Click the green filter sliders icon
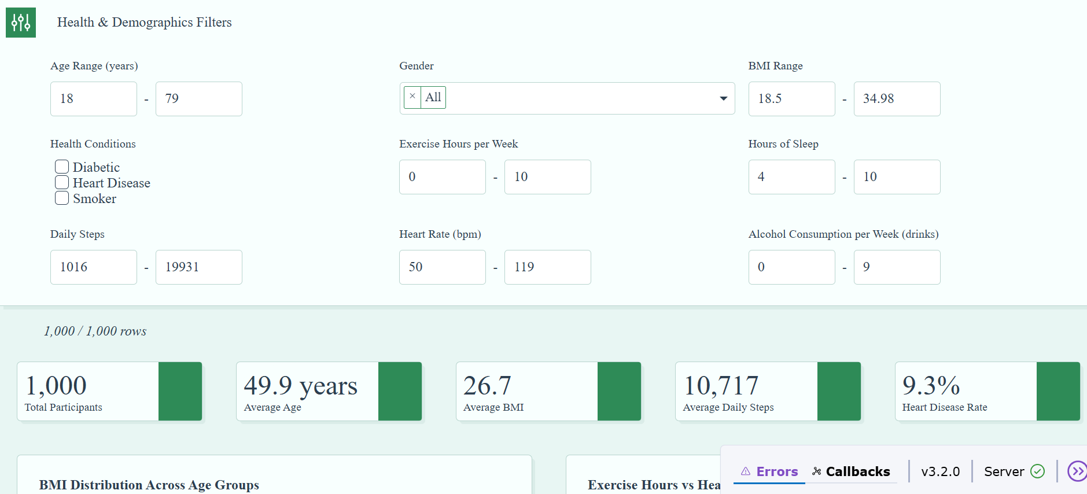1087x494 pixels. [21, 23]
